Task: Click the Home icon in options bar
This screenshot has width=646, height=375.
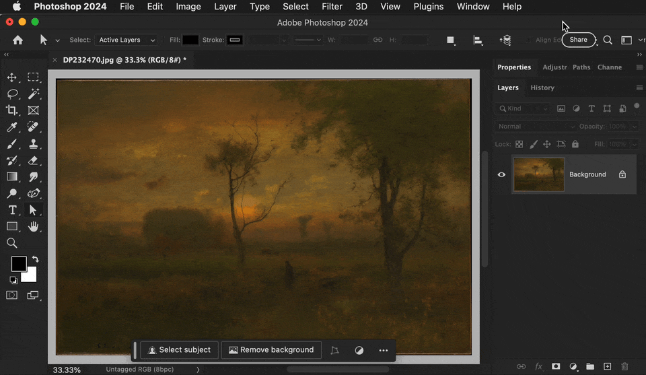Action: coord(17,40)
